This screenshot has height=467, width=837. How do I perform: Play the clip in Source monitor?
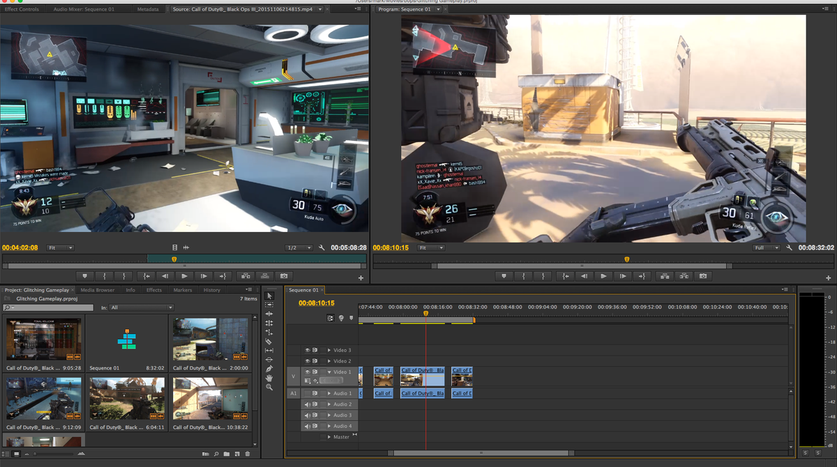coord(185,276)
